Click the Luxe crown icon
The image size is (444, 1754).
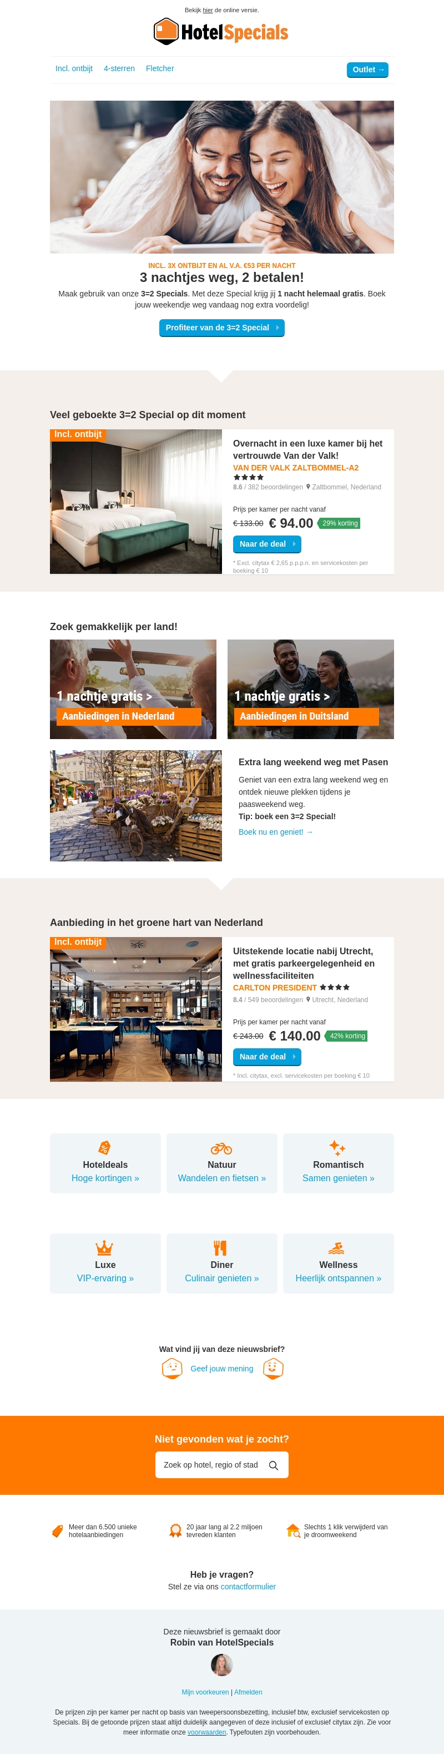105,1248
